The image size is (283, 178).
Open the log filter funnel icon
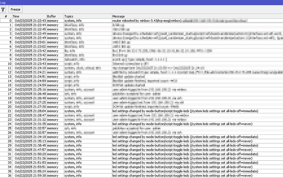[3, 9]
